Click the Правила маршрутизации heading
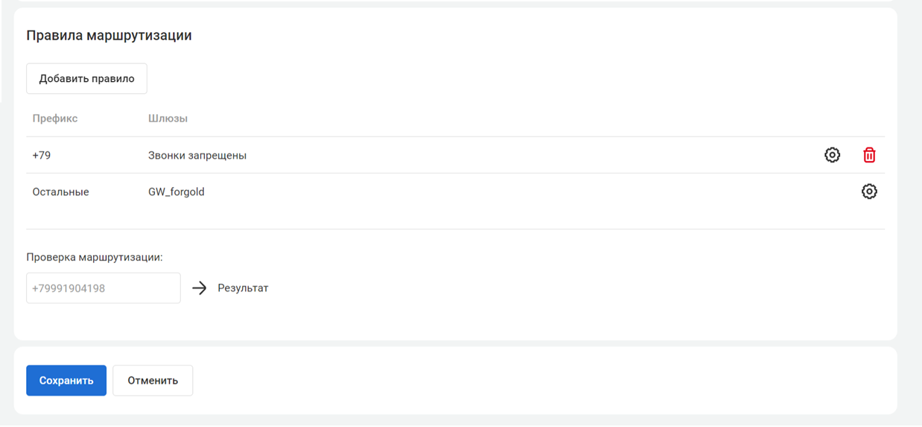The height and width of the screenshot is (427, 922). [109, 36]
